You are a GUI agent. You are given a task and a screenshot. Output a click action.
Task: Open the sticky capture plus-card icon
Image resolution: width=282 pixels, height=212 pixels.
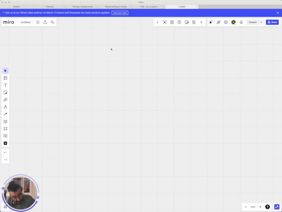point(187,22)
